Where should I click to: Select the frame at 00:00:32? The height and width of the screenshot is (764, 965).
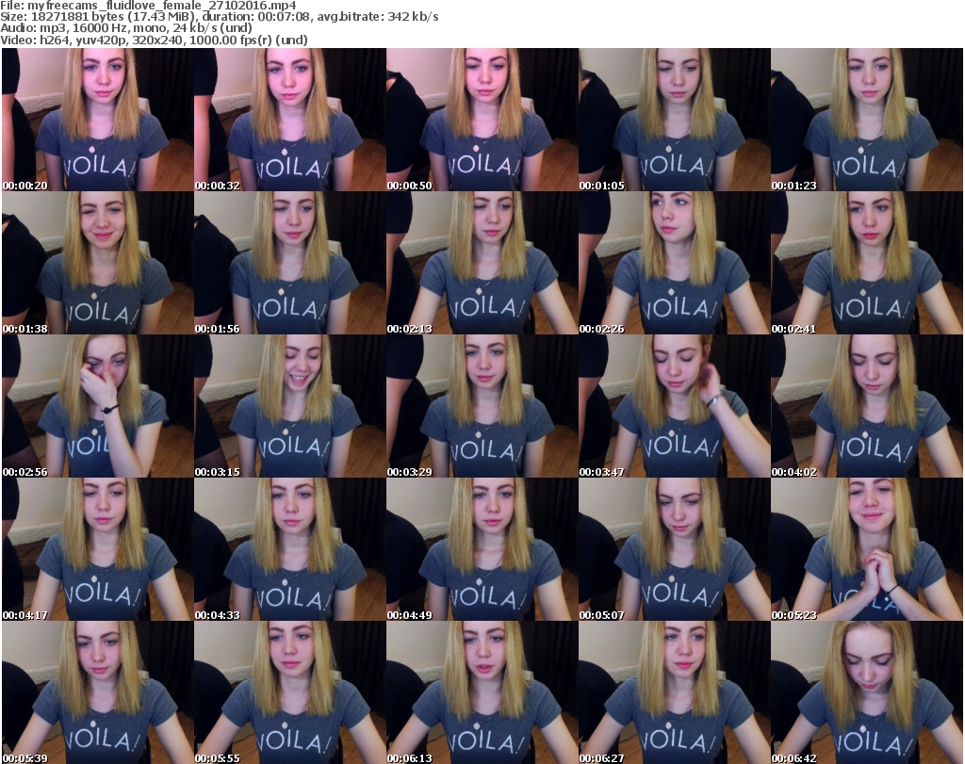(x=290, y=120)
